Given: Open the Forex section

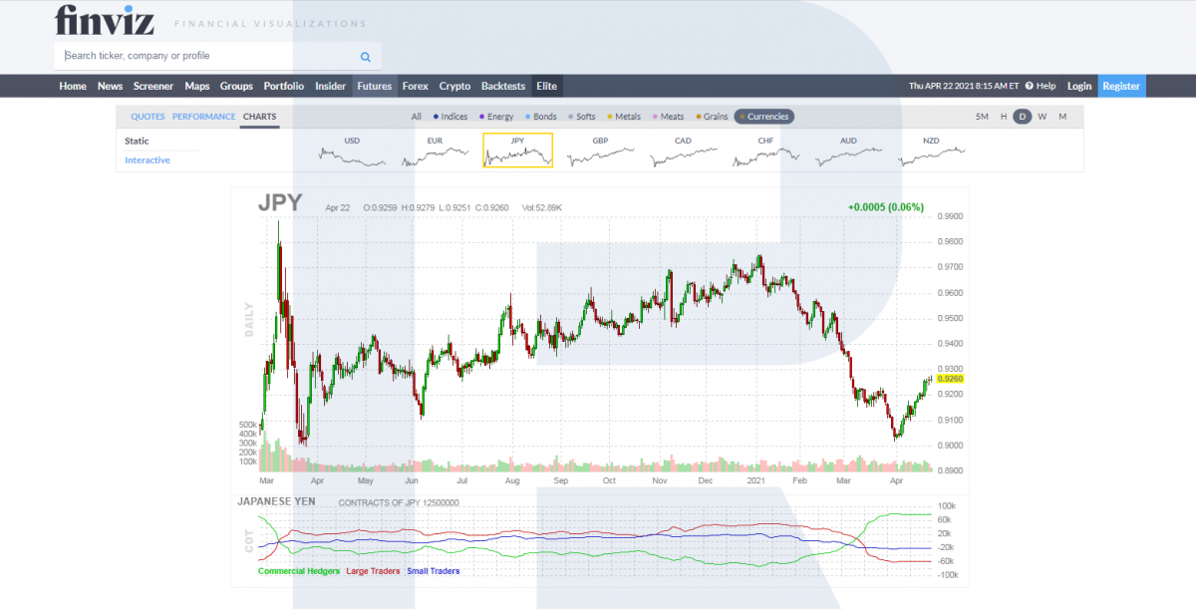Looking at the screenshot, I should (x=415, y=86).
